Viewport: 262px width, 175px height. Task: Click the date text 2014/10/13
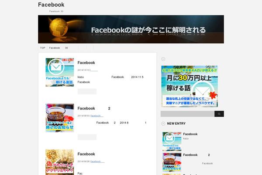[83, 70]
